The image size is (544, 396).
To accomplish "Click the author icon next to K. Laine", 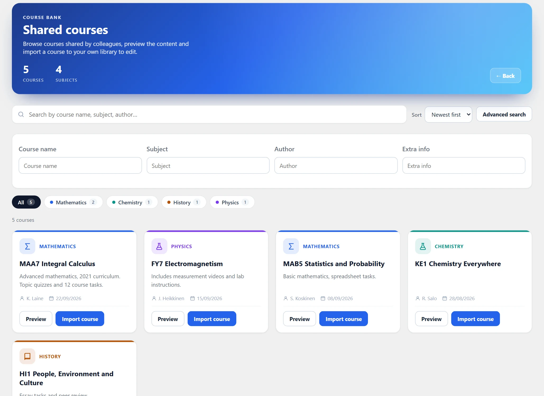I will [x=22, y=298].
